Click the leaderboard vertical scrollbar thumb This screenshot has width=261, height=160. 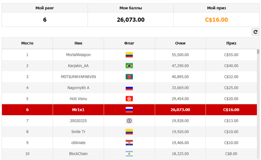point(258,51)
